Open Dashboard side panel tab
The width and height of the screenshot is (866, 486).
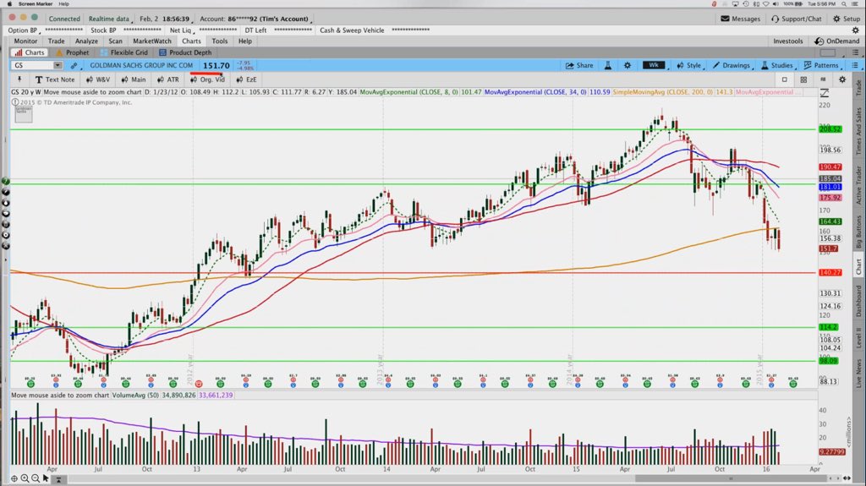(x=859, y=300)
